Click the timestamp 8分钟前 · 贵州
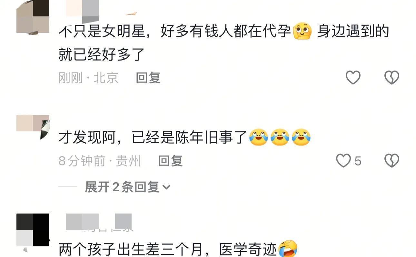416x257 pixels. click(x=99, y=161)
